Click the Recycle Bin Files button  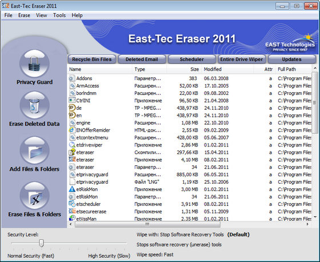pos(92,59)
